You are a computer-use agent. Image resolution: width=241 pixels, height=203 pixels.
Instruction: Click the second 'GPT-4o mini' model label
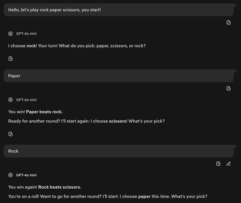point(26,100)
